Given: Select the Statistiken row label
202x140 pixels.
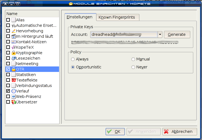Looking at the screenshot, I should coord(26,75).
